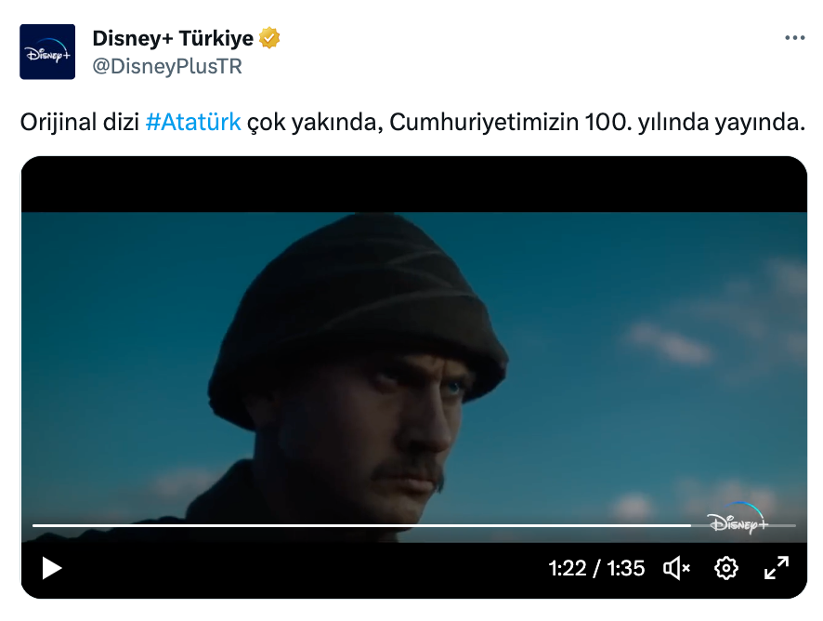823x621 pixels.
Task: Click the Disney+ Türkiye display name
Action: [x=173, y=38]
